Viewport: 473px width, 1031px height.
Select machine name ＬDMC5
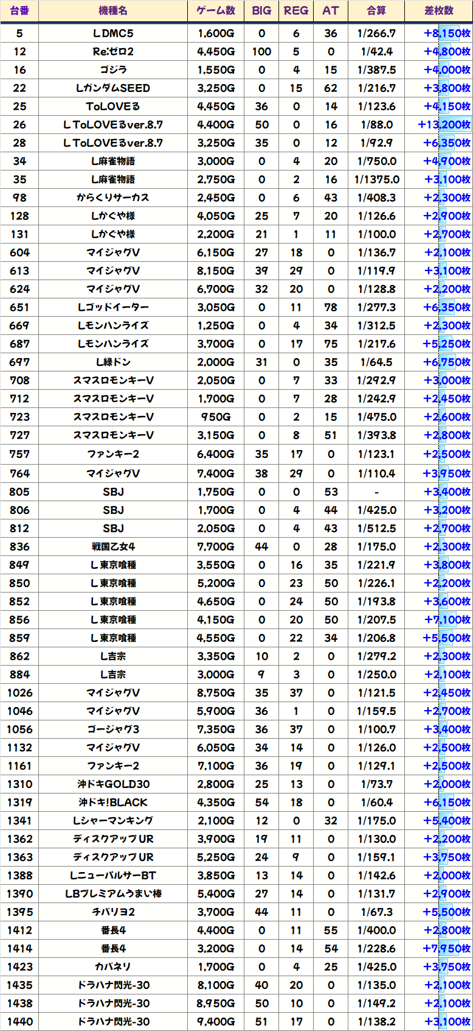pos(113,33)
